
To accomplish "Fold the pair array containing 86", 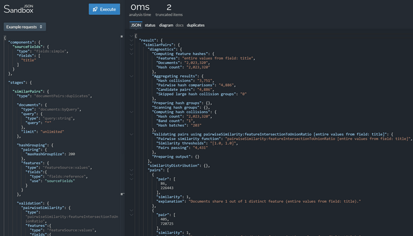I will pyautogui.click(x=131, y=179).
